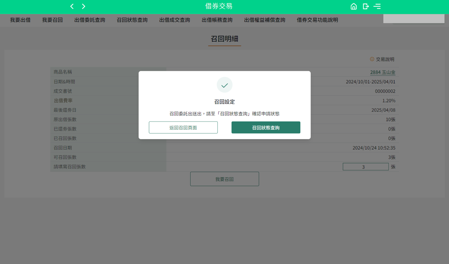Open 出借權益補償查詢 tab

(x=264, y=20)
